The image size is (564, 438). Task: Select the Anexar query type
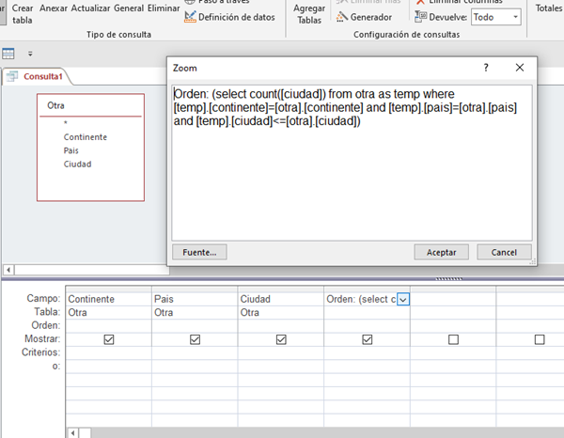(54, 8)
